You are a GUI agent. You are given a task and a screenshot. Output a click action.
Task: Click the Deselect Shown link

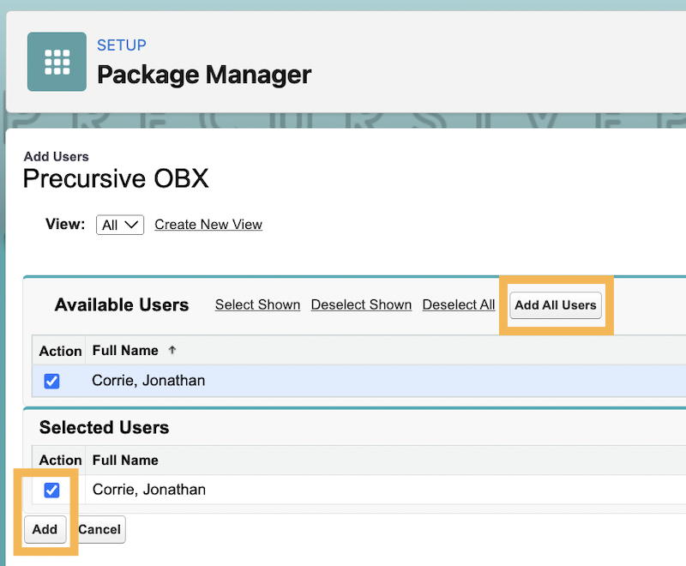tap(361, 304)
